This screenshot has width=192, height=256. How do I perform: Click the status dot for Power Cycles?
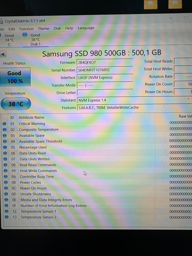point(5,182)
